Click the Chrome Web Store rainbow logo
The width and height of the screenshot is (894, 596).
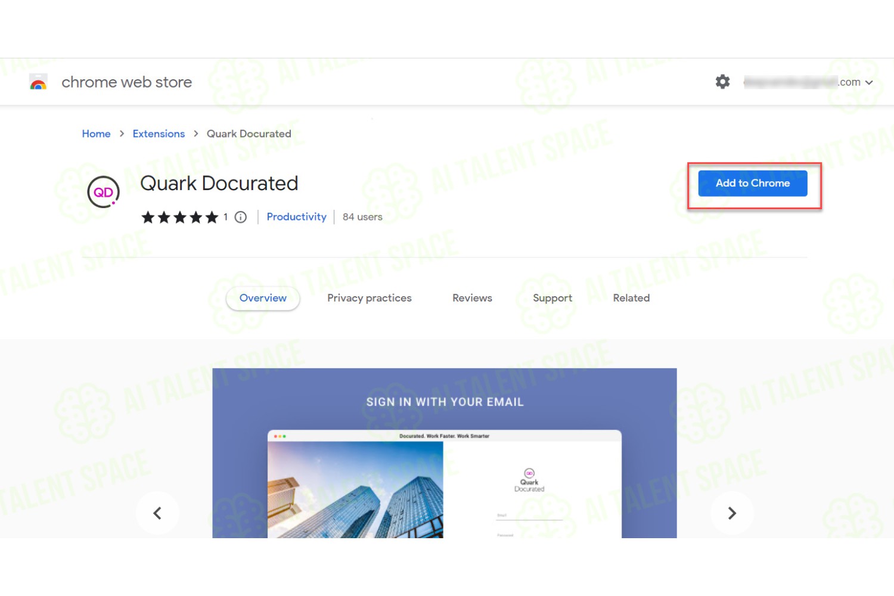(x=38, y=82)
